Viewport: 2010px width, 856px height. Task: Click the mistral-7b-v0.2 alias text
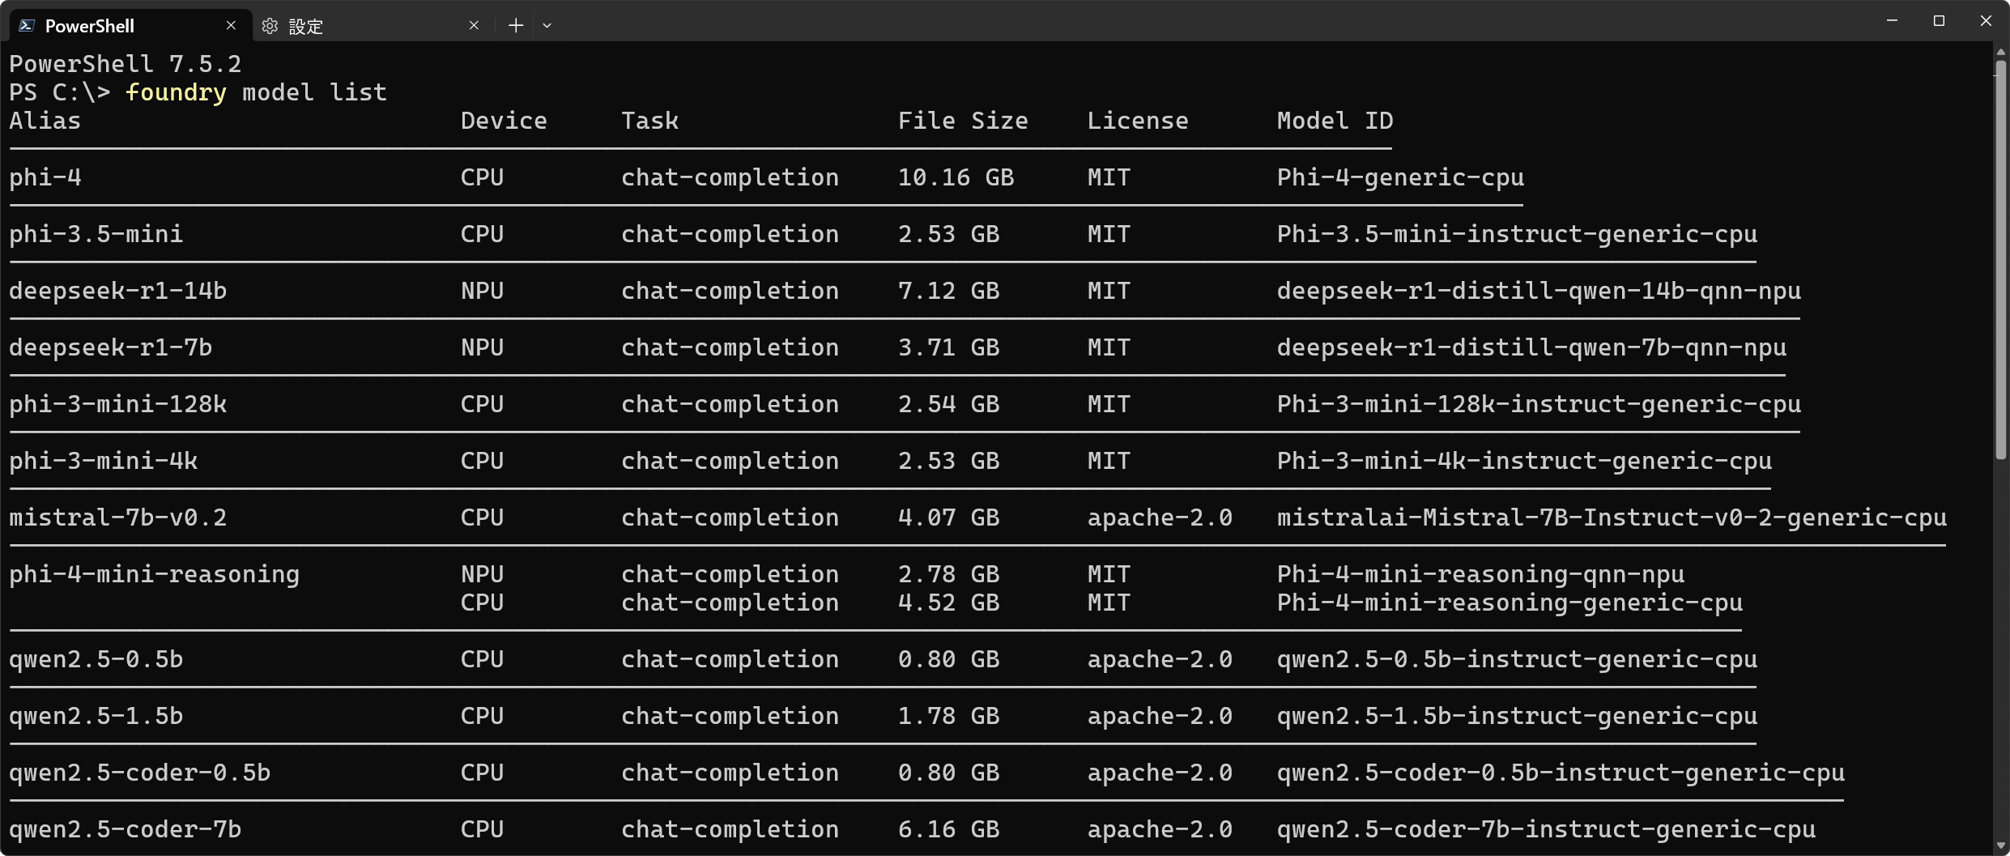[x=118, y=517]
